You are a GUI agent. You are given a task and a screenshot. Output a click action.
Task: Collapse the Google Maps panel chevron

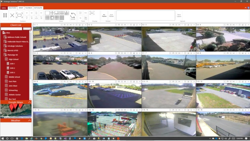click(29, 102)
